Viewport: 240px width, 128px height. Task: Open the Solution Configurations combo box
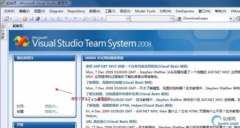[118, 19]
